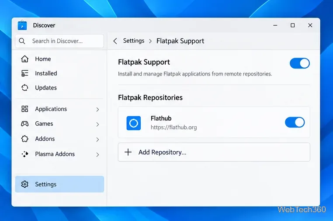The width and height of the screenshot is (333, 221).
Task: Turn off the Flathub repository toggle
Action: [x=295, y=122]
